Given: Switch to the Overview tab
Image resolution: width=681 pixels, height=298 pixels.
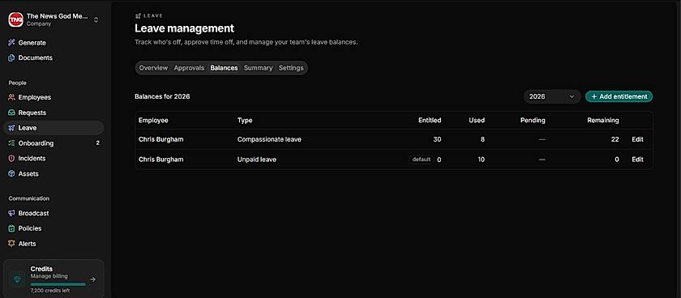Looking at the screenshot, I should pyautogui.click(x=153, y=68).
